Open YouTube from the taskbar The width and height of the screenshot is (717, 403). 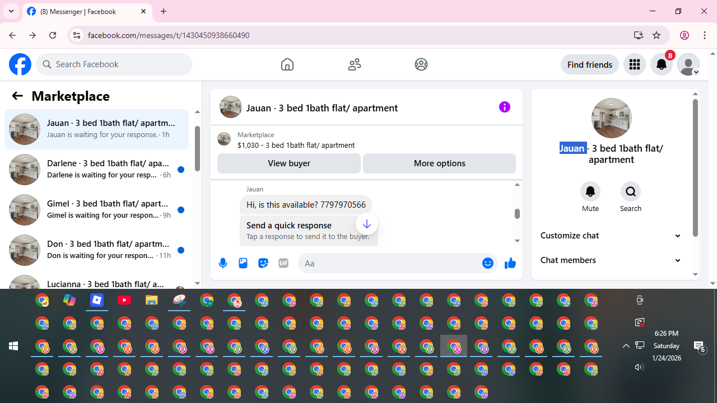click(x=124, y=301)
